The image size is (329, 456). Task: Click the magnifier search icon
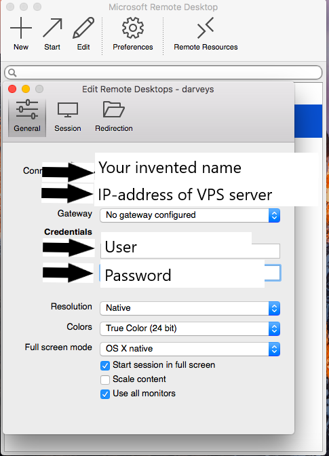point(12,73)
